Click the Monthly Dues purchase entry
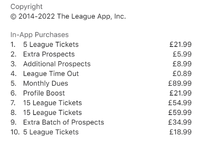This screenshot has height=143, width=199. tap(46, 83)
